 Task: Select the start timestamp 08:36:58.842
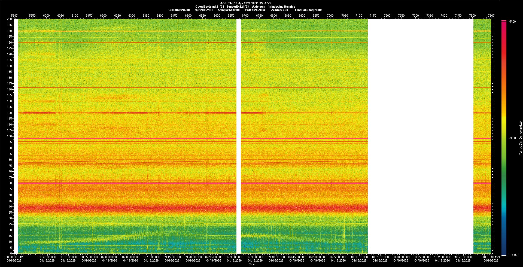(14, 257)
